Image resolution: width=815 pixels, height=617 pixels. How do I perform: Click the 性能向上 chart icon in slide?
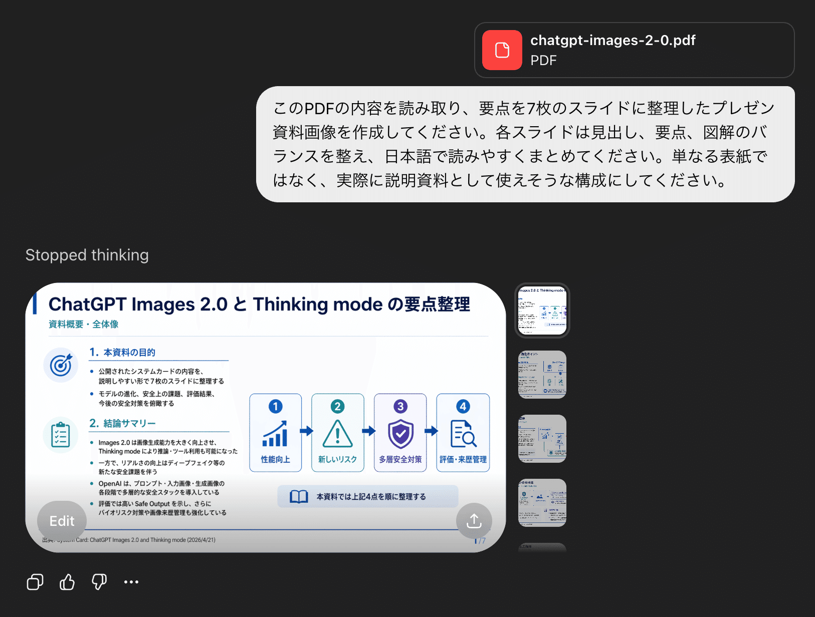275,434
